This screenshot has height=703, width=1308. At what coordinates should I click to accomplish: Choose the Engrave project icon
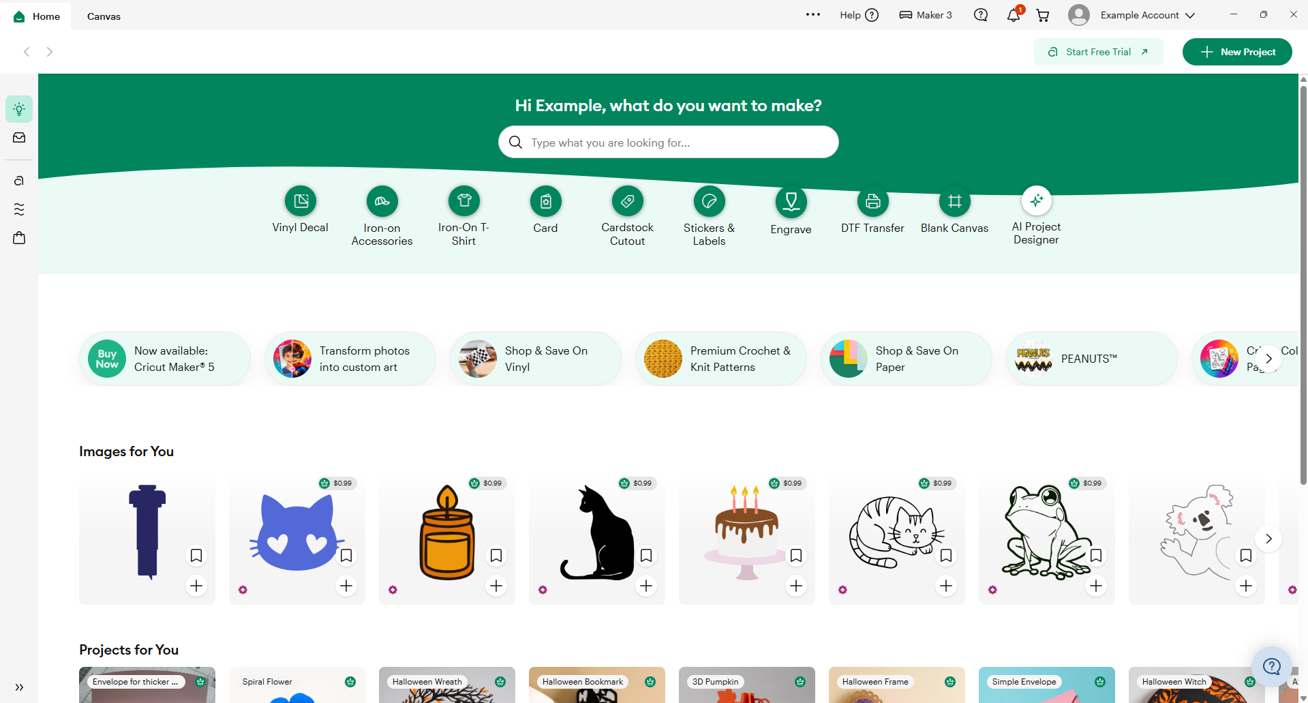coord(791,201)
